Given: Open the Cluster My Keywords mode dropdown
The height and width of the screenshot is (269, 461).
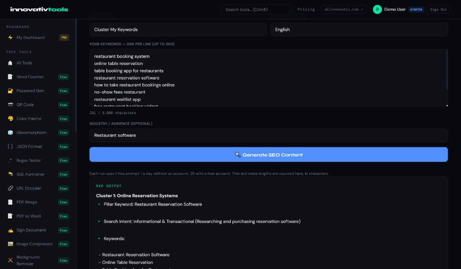Looking at the screenshot, I should pos(178,30).
